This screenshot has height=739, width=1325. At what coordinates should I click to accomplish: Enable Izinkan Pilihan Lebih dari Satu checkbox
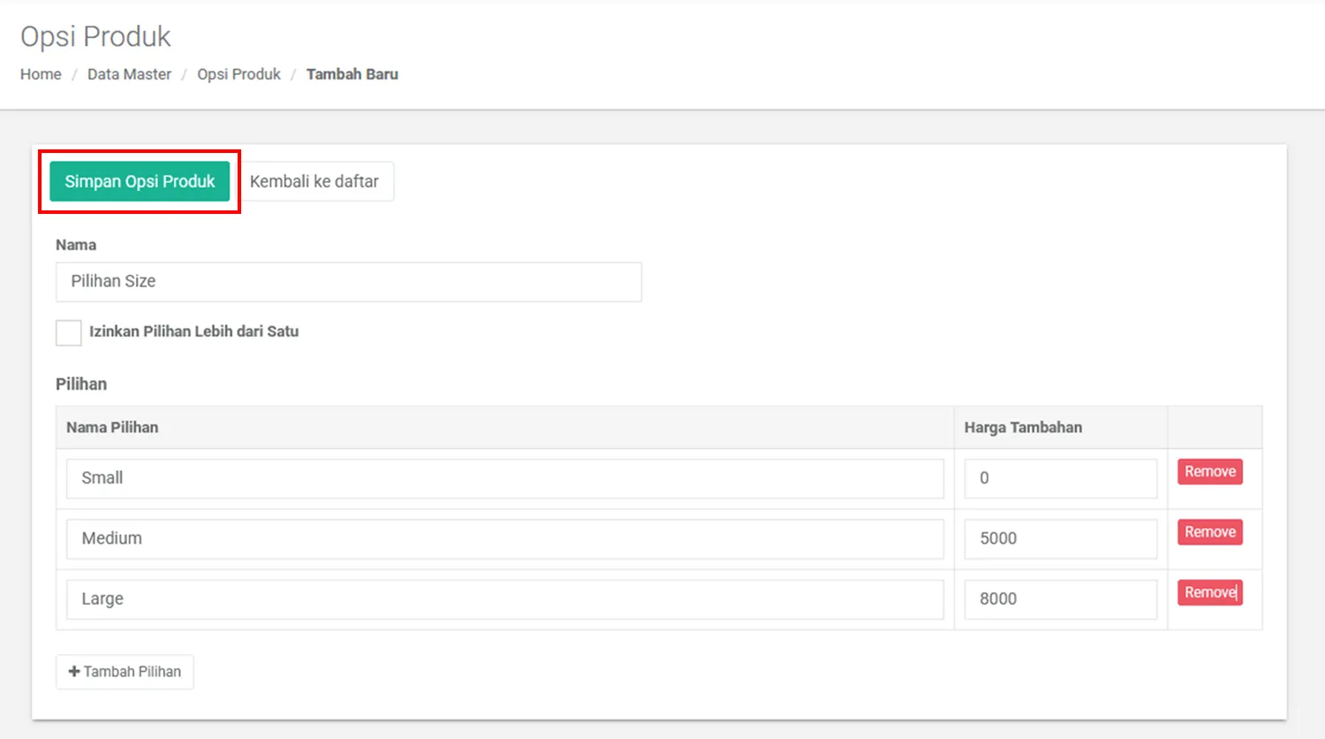[x=69, y=332]
